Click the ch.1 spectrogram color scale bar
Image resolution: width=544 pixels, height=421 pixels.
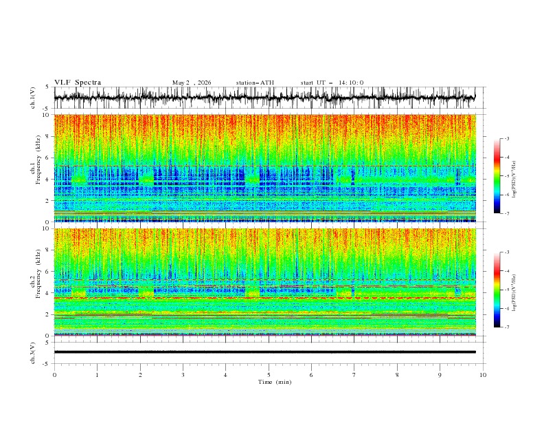click(x=497, y=176)
